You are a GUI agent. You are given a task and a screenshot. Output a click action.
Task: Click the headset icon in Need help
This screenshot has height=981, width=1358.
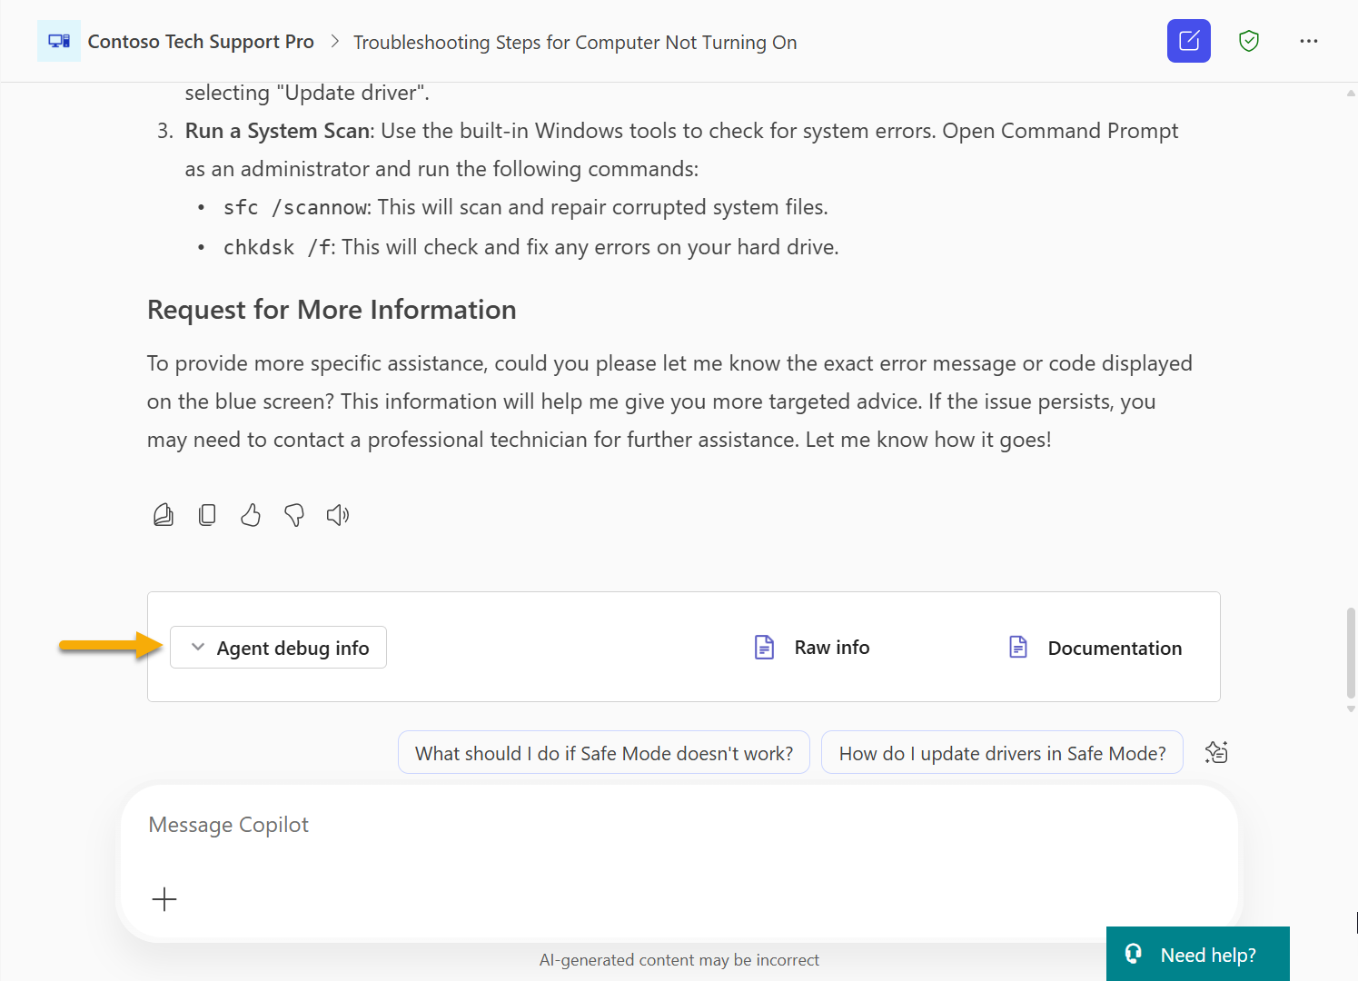pos(1134,954)
